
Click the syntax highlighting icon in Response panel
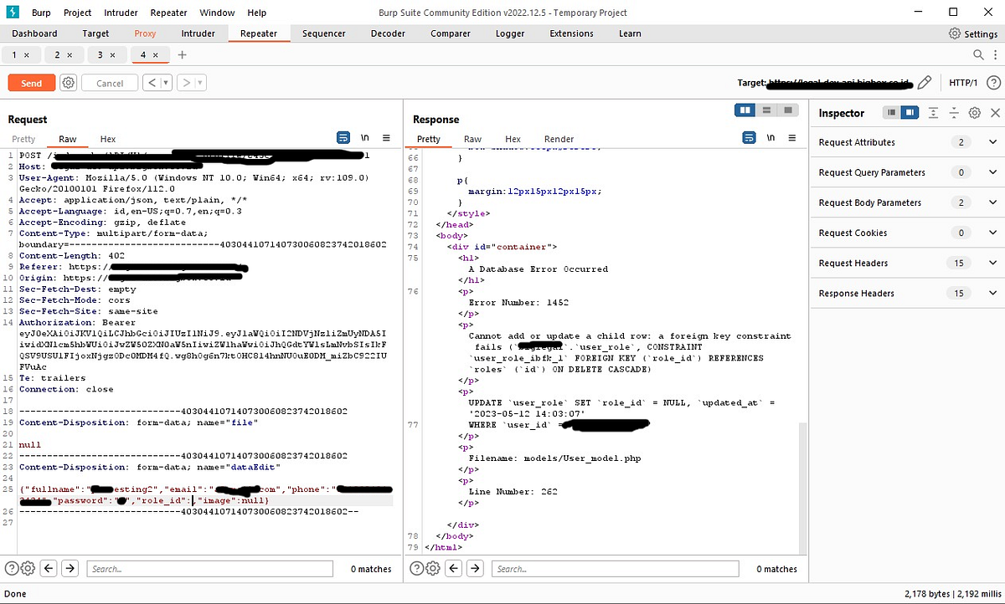748,137
